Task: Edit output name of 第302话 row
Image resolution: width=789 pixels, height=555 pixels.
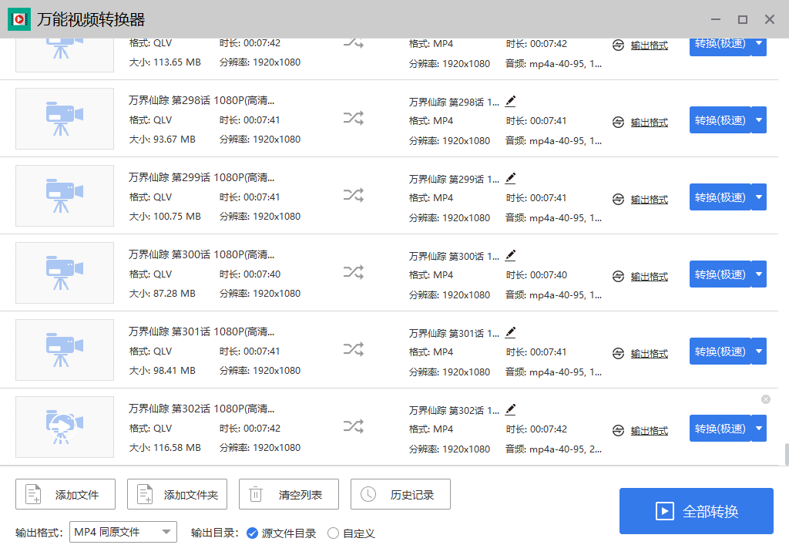Action: coord(510,409)
